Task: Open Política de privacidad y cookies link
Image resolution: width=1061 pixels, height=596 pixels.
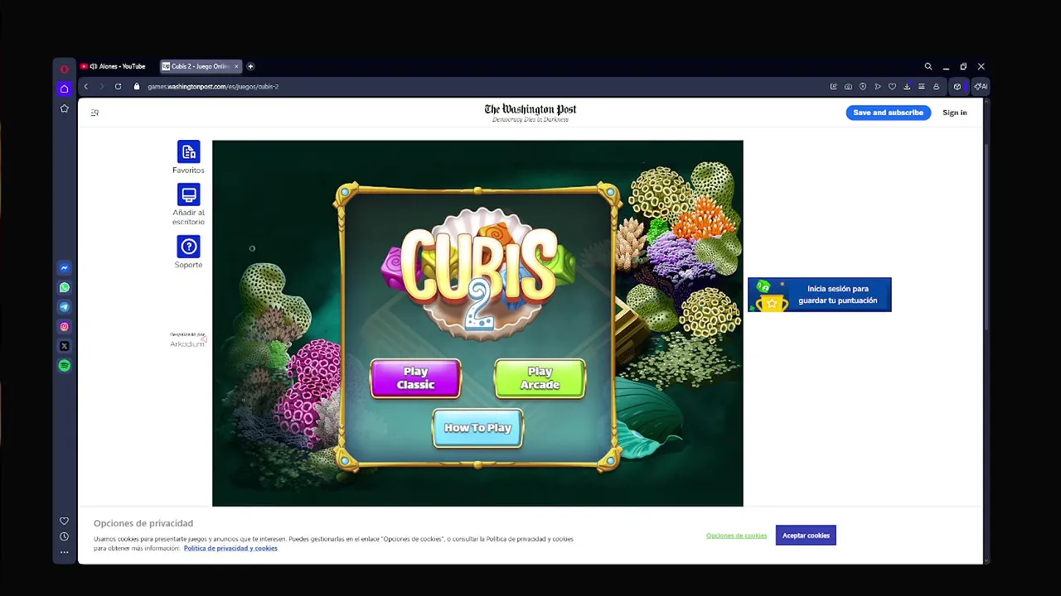Action: coord(230,548)
